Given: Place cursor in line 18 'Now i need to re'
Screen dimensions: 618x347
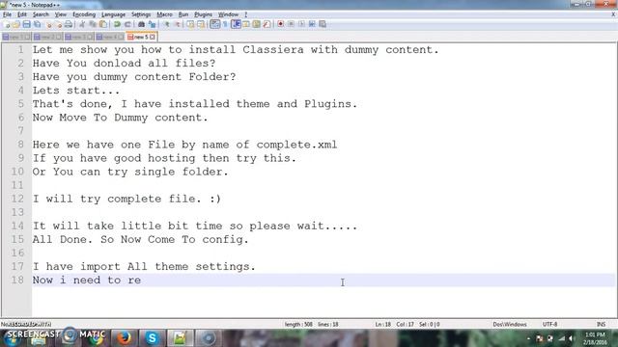Looking at the screenshot, I should click(87, 280).
